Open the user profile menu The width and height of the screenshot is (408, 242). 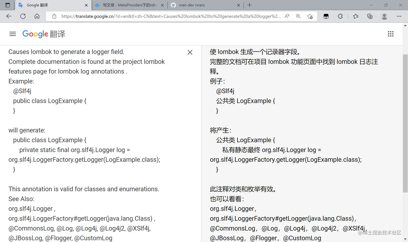pyautogui.click(x=384, y=16)
